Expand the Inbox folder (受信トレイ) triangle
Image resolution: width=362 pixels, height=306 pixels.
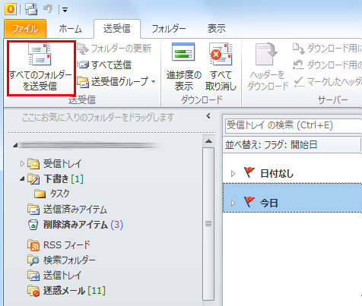click(x=22, y=163)
